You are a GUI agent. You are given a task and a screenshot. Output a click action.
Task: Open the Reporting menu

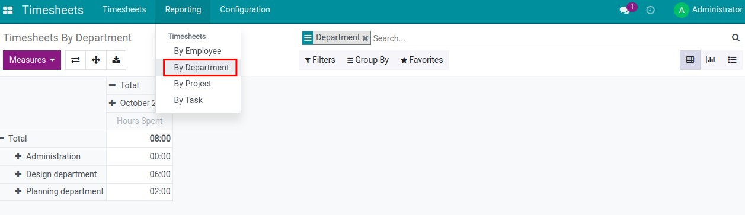(183, 9)
